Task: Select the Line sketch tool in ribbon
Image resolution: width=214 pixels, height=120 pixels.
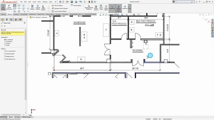Action: point(15,6)
